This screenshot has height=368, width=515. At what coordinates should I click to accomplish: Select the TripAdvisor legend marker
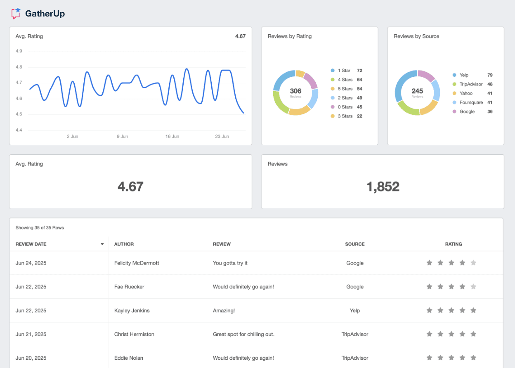tap(455, 84)
